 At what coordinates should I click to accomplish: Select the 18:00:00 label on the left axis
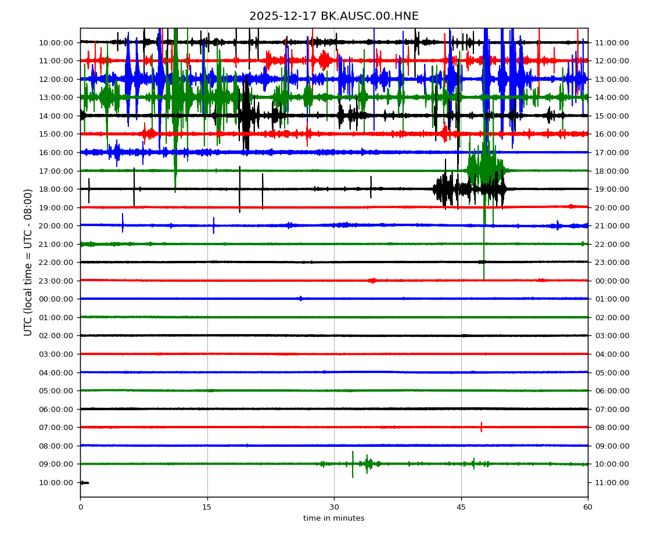pos(56,189)
